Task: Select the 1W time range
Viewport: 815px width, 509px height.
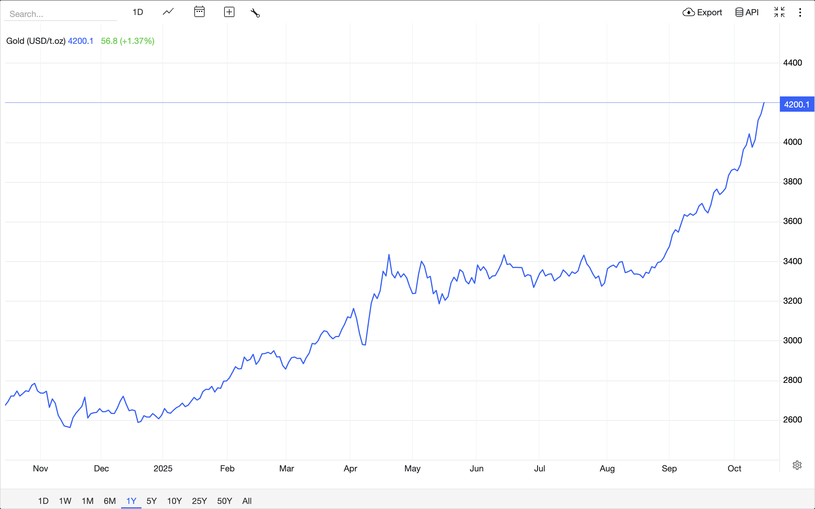Action: [65, 501]
